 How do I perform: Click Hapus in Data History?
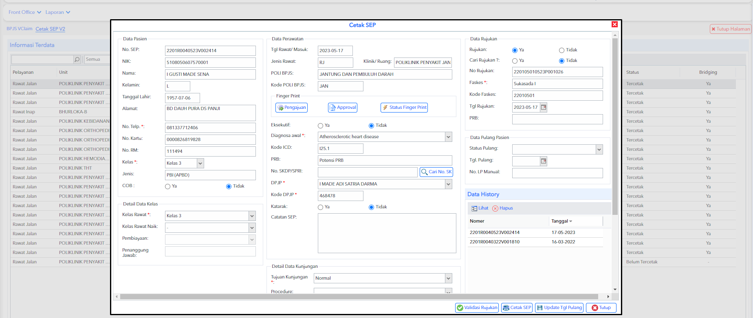click(503, 208)
